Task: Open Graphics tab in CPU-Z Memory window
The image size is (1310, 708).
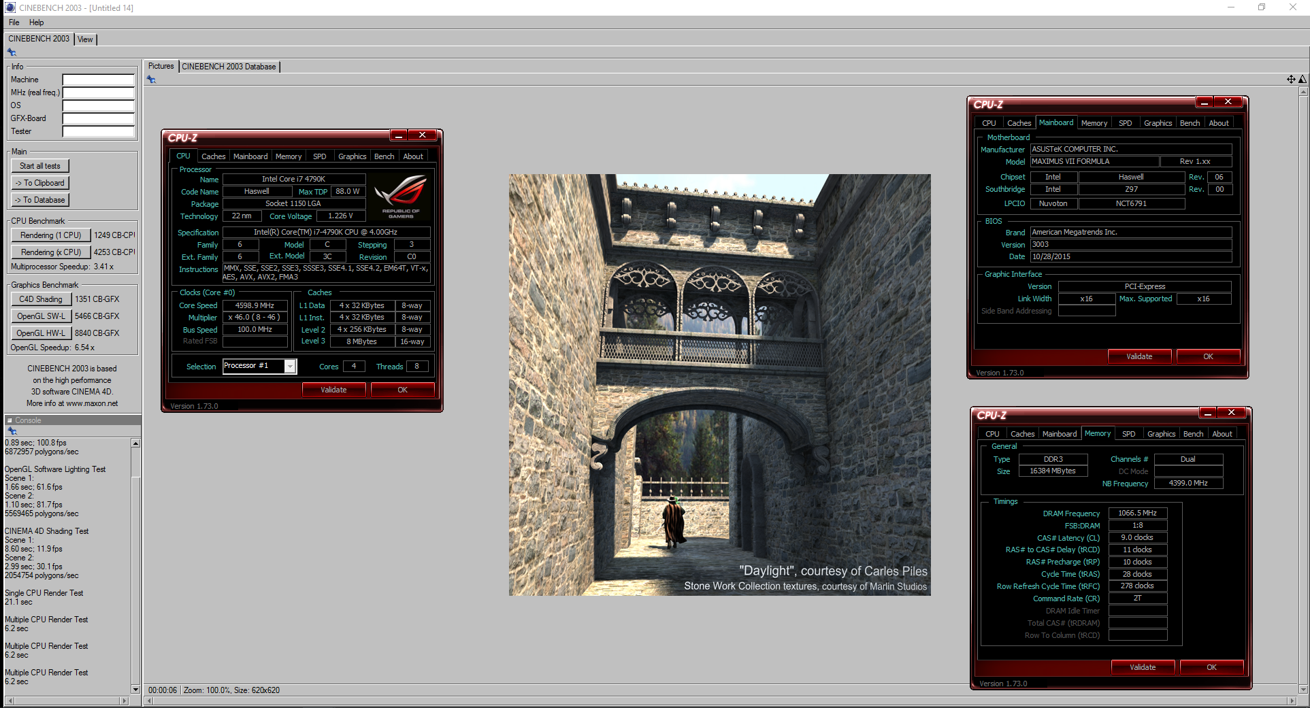Action: pyautogui.click(x=1161, y=434)
